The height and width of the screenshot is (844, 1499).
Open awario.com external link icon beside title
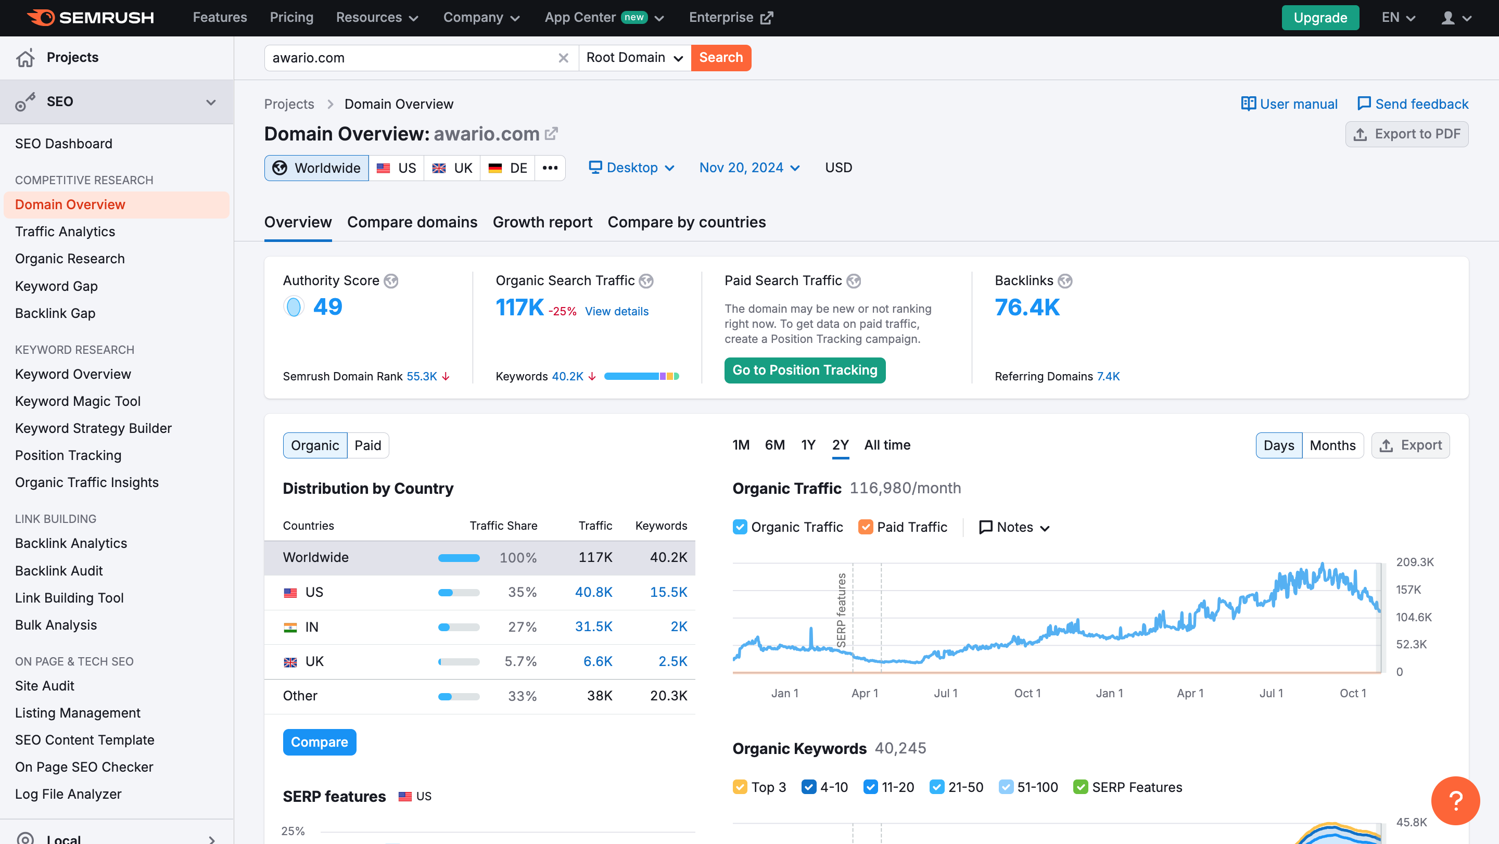point(551,134)
